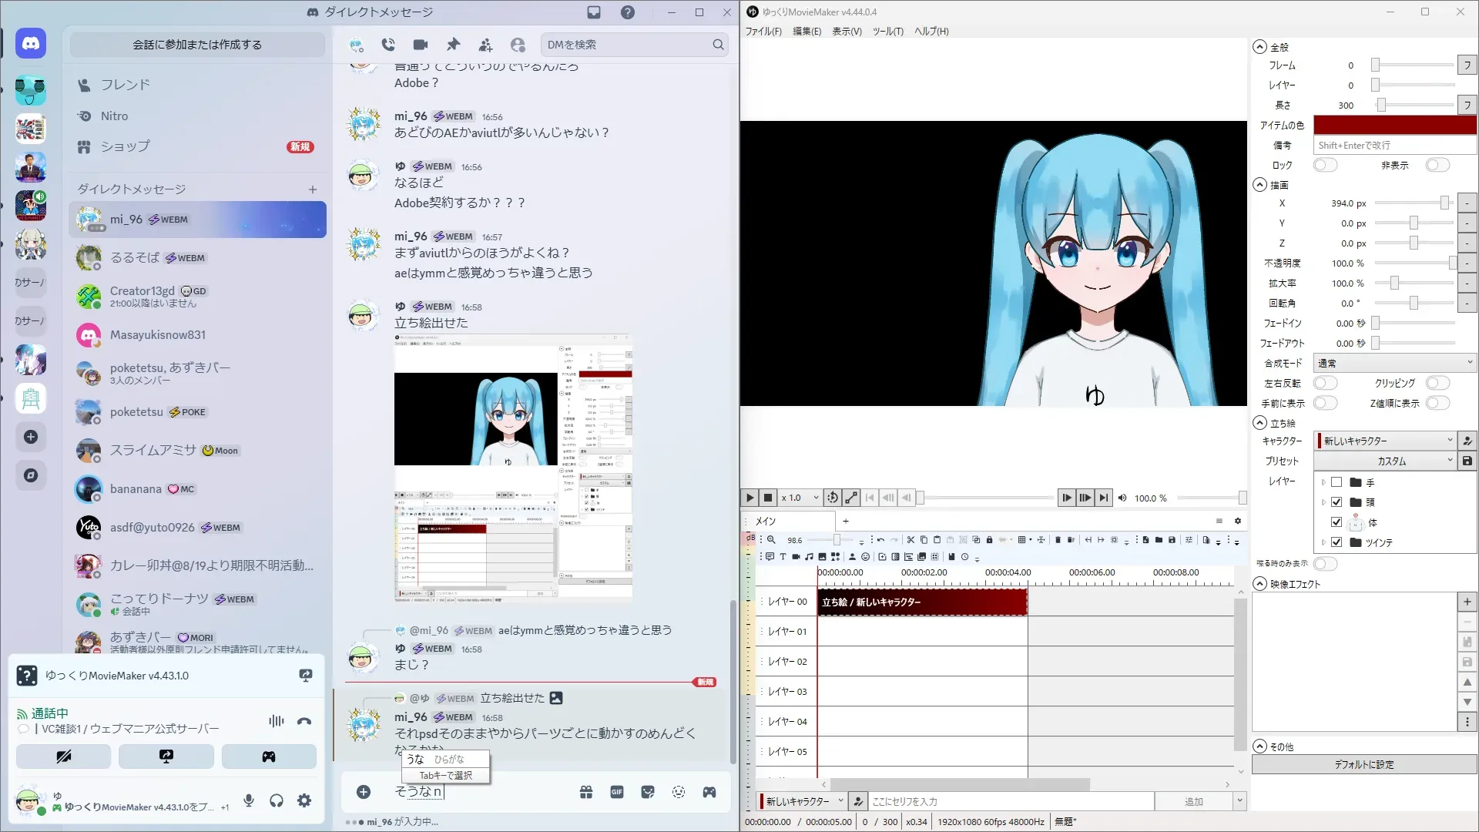
Task: Open the ツール(T) menu
Action: (887, 32)
